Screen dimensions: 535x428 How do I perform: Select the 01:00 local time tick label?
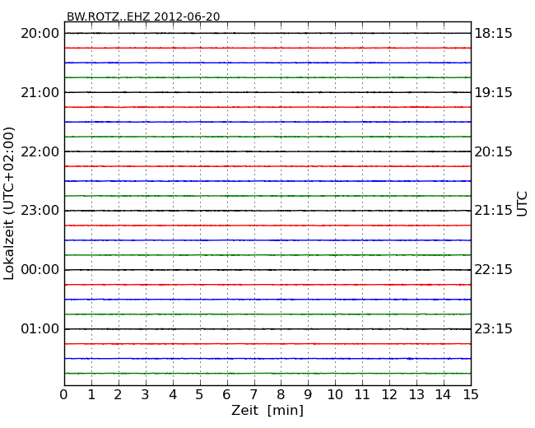(40, 329)
